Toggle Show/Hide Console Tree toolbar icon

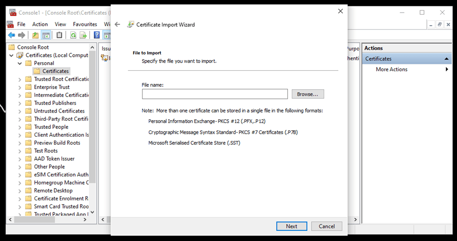pyautogui.click(x=46, y=35)
